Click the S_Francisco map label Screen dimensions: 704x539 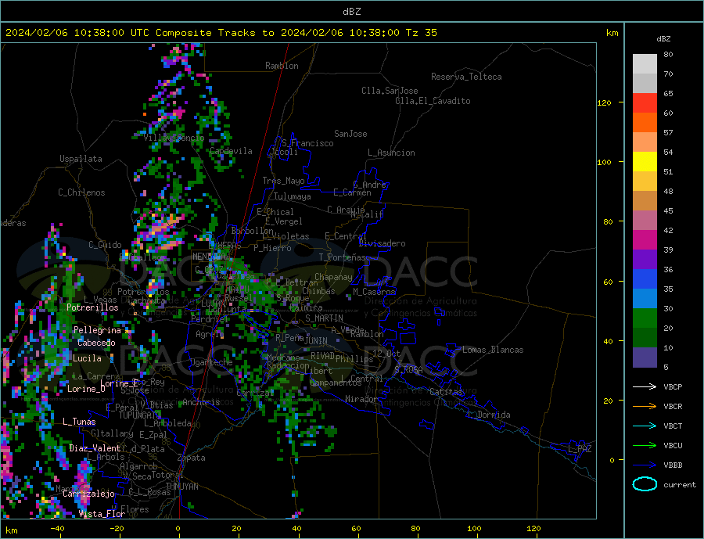tap(307, 144)
